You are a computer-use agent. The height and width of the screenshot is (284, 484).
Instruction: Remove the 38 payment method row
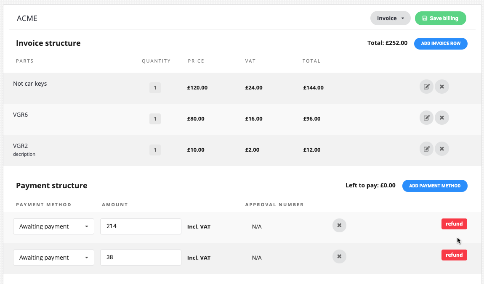(x=339, y=256)
